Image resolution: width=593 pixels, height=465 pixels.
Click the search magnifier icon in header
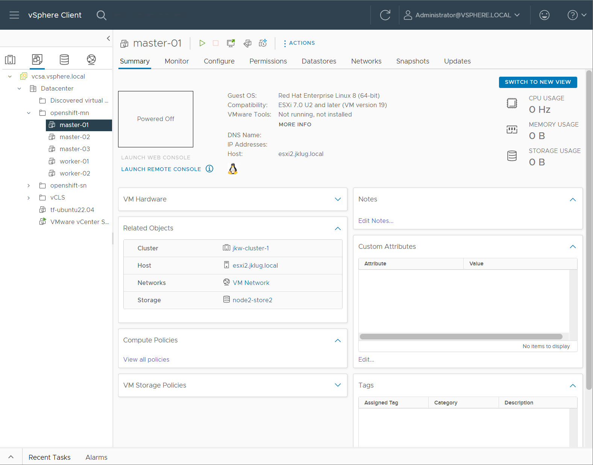[101, 15]
